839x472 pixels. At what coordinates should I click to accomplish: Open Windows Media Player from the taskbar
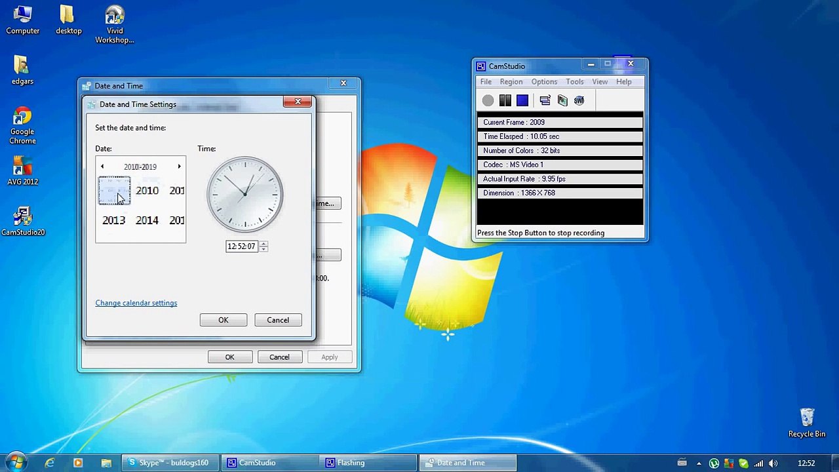click(77, 463)
